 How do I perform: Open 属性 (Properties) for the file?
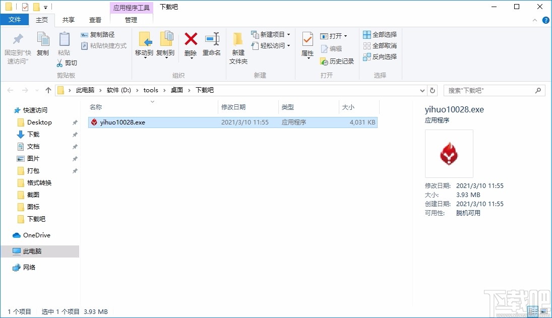click(x=307, y=44)
